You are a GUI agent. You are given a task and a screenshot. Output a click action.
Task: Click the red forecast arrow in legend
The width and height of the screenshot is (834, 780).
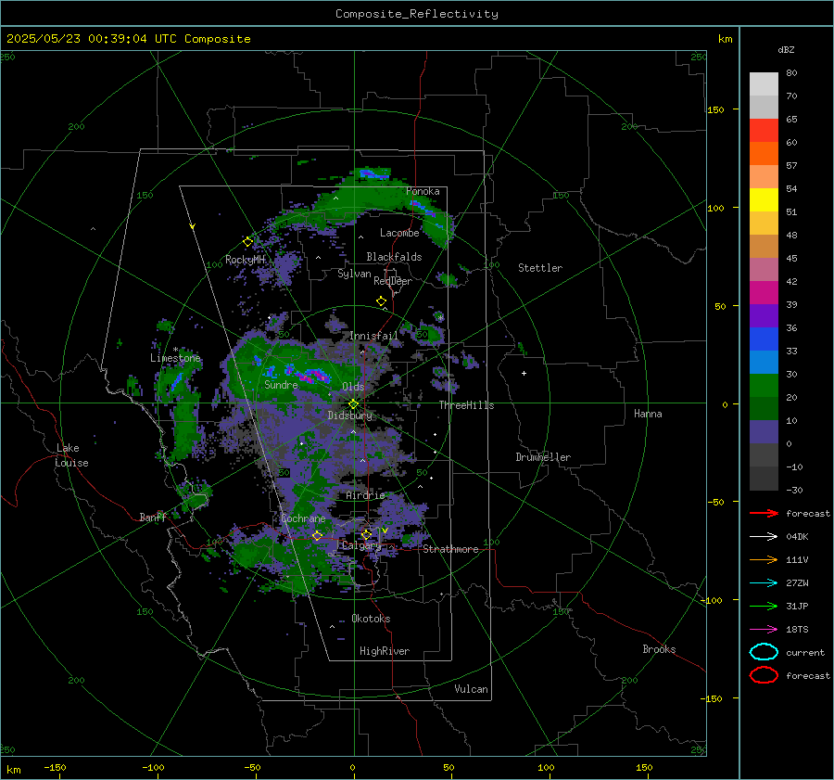tap(764, 513)
